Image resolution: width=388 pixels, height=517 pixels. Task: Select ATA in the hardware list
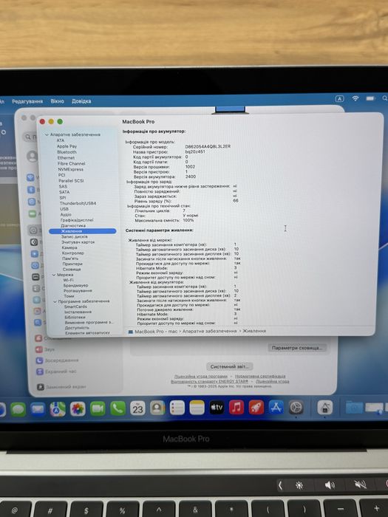click(61, 140)
